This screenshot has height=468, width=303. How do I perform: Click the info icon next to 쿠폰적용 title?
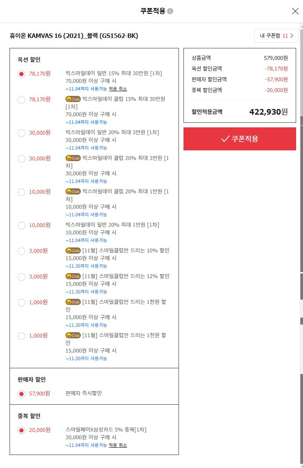[170, 11]
